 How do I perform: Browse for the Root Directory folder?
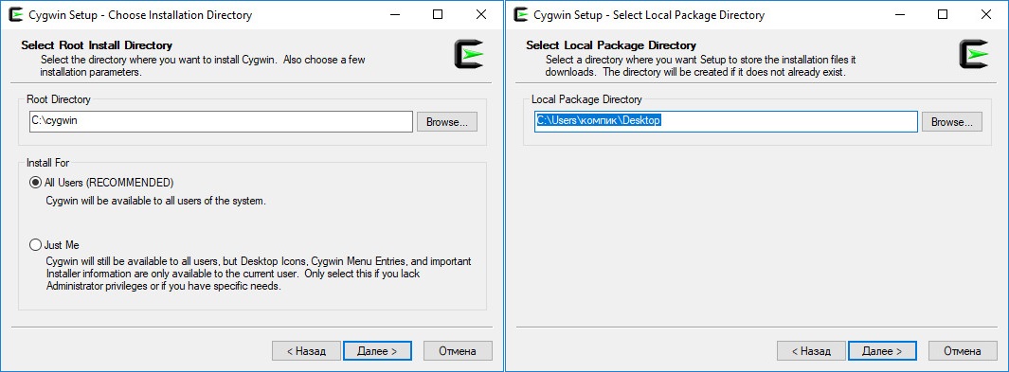(447, 121)
